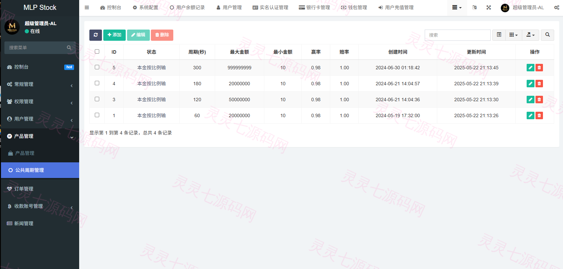
Task: Click the refresh table icon button
Action: [x=95, y=35]
